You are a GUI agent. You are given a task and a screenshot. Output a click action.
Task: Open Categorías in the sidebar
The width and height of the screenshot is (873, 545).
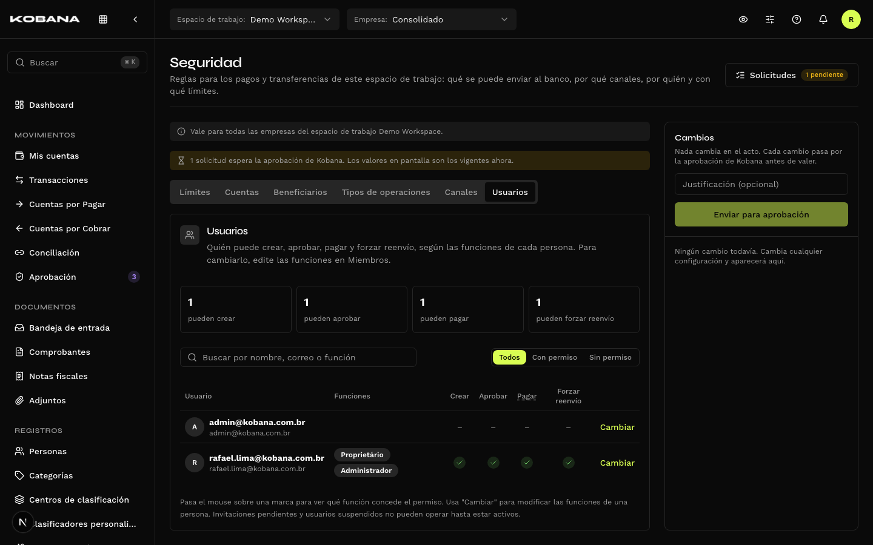77,475
